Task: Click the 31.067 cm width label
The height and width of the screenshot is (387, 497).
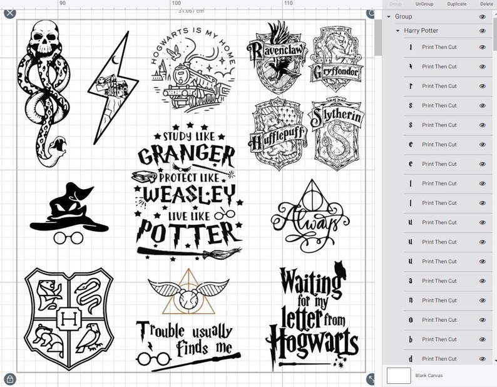Action: pyautogui.click(x=191, y=11)
